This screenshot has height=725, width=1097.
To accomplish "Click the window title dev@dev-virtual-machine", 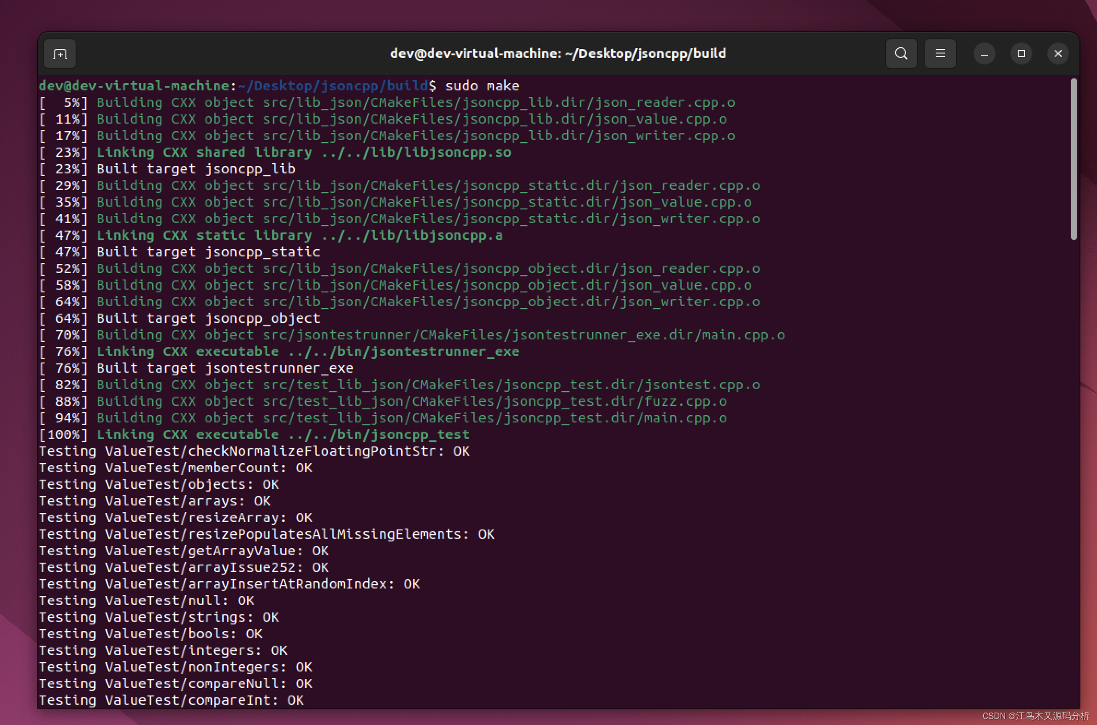I will coord(558,53).
